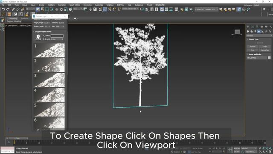Choose the Rectangular Selection Region icon
273x154 pixels.
coord(47,9)
